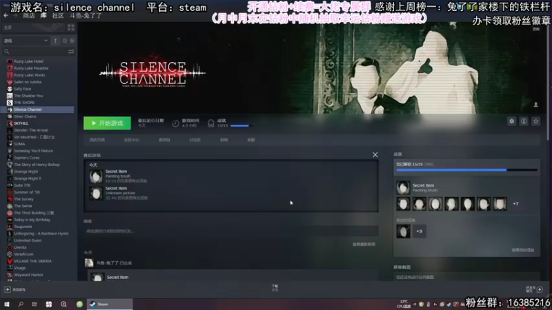552x310 pixels.
Task: Click the achievements ribbon icon beside 15/19
Action: coord(210,123)
